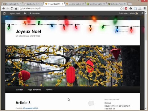Click the vertical scrollbar thumb

coord(146,27)
